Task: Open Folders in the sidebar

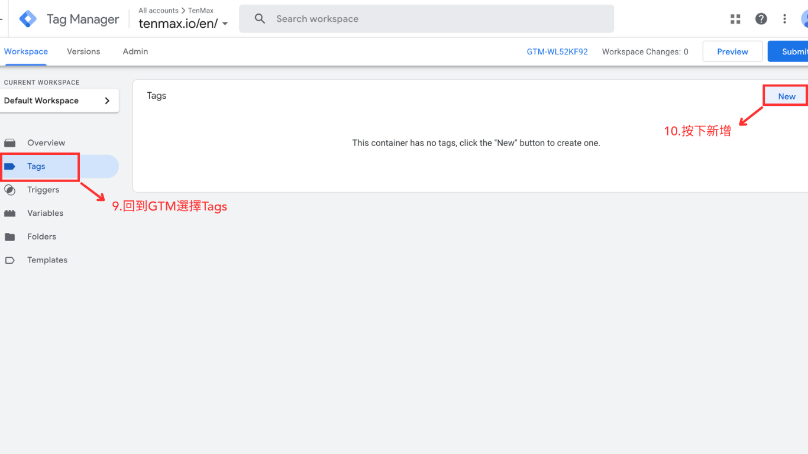Action: tap(41, 236)
